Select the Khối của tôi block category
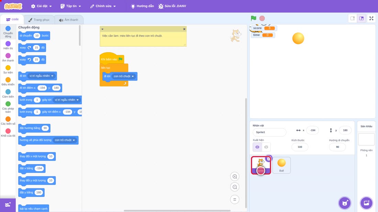378x212 pixels. click(x=8, y=133)
